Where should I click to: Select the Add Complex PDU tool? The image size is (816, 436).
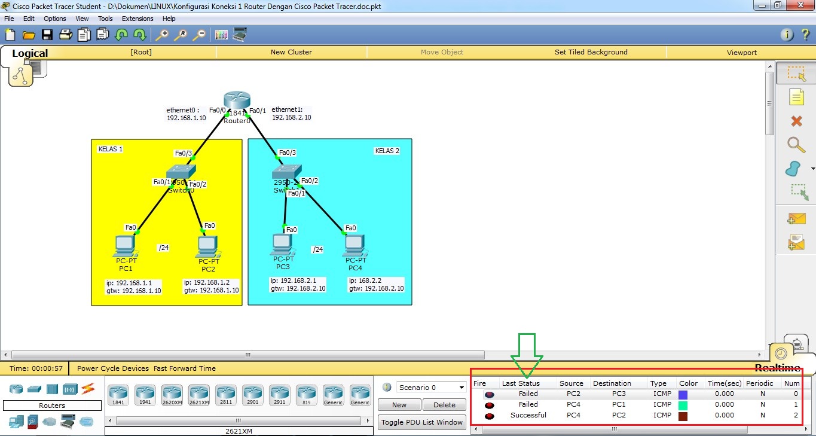click(x=796, y=240)
